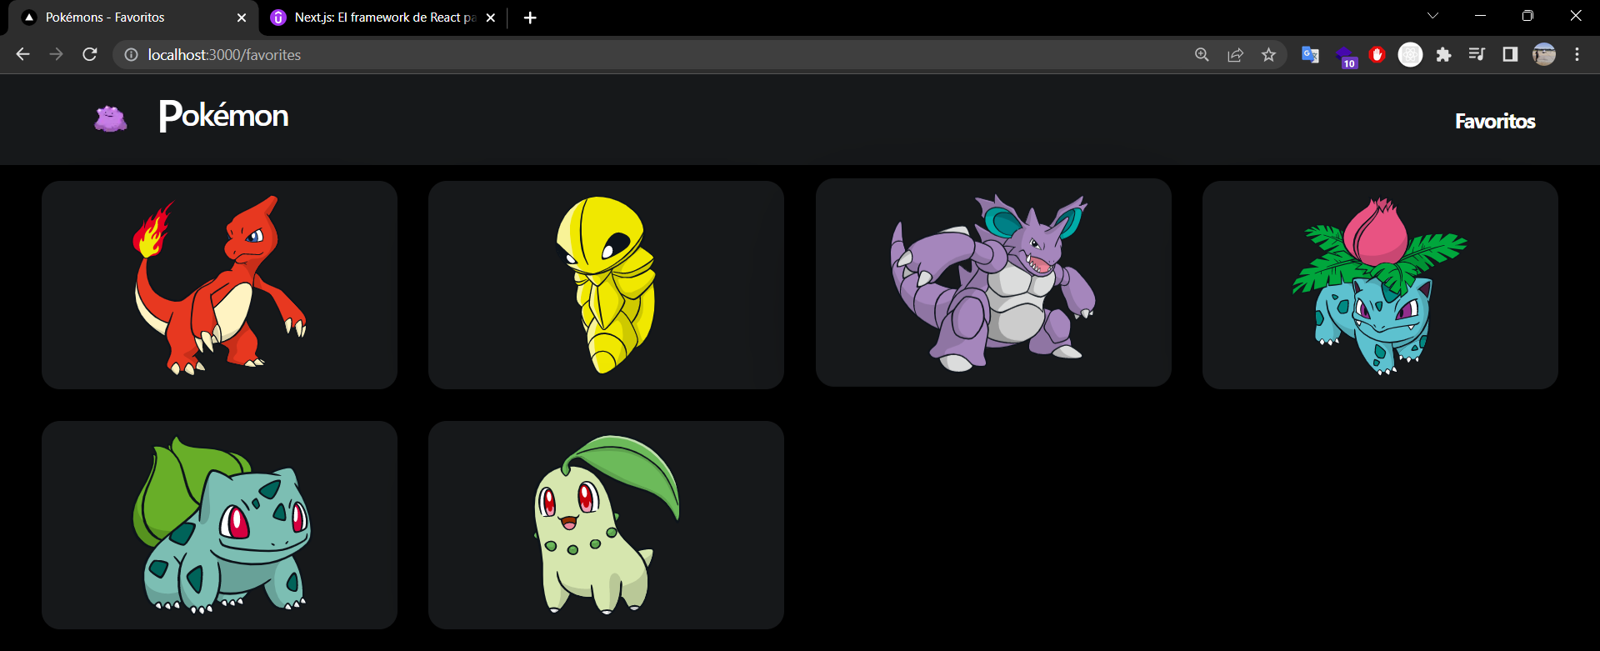Viewport: 1600px width, 651px height.
Task: Open the Bulbasaur favorite card
Action: [x=219, y=525]
